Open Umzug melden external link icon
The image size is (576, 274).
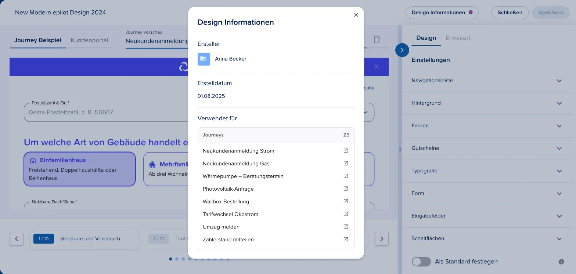click(346, 227)
